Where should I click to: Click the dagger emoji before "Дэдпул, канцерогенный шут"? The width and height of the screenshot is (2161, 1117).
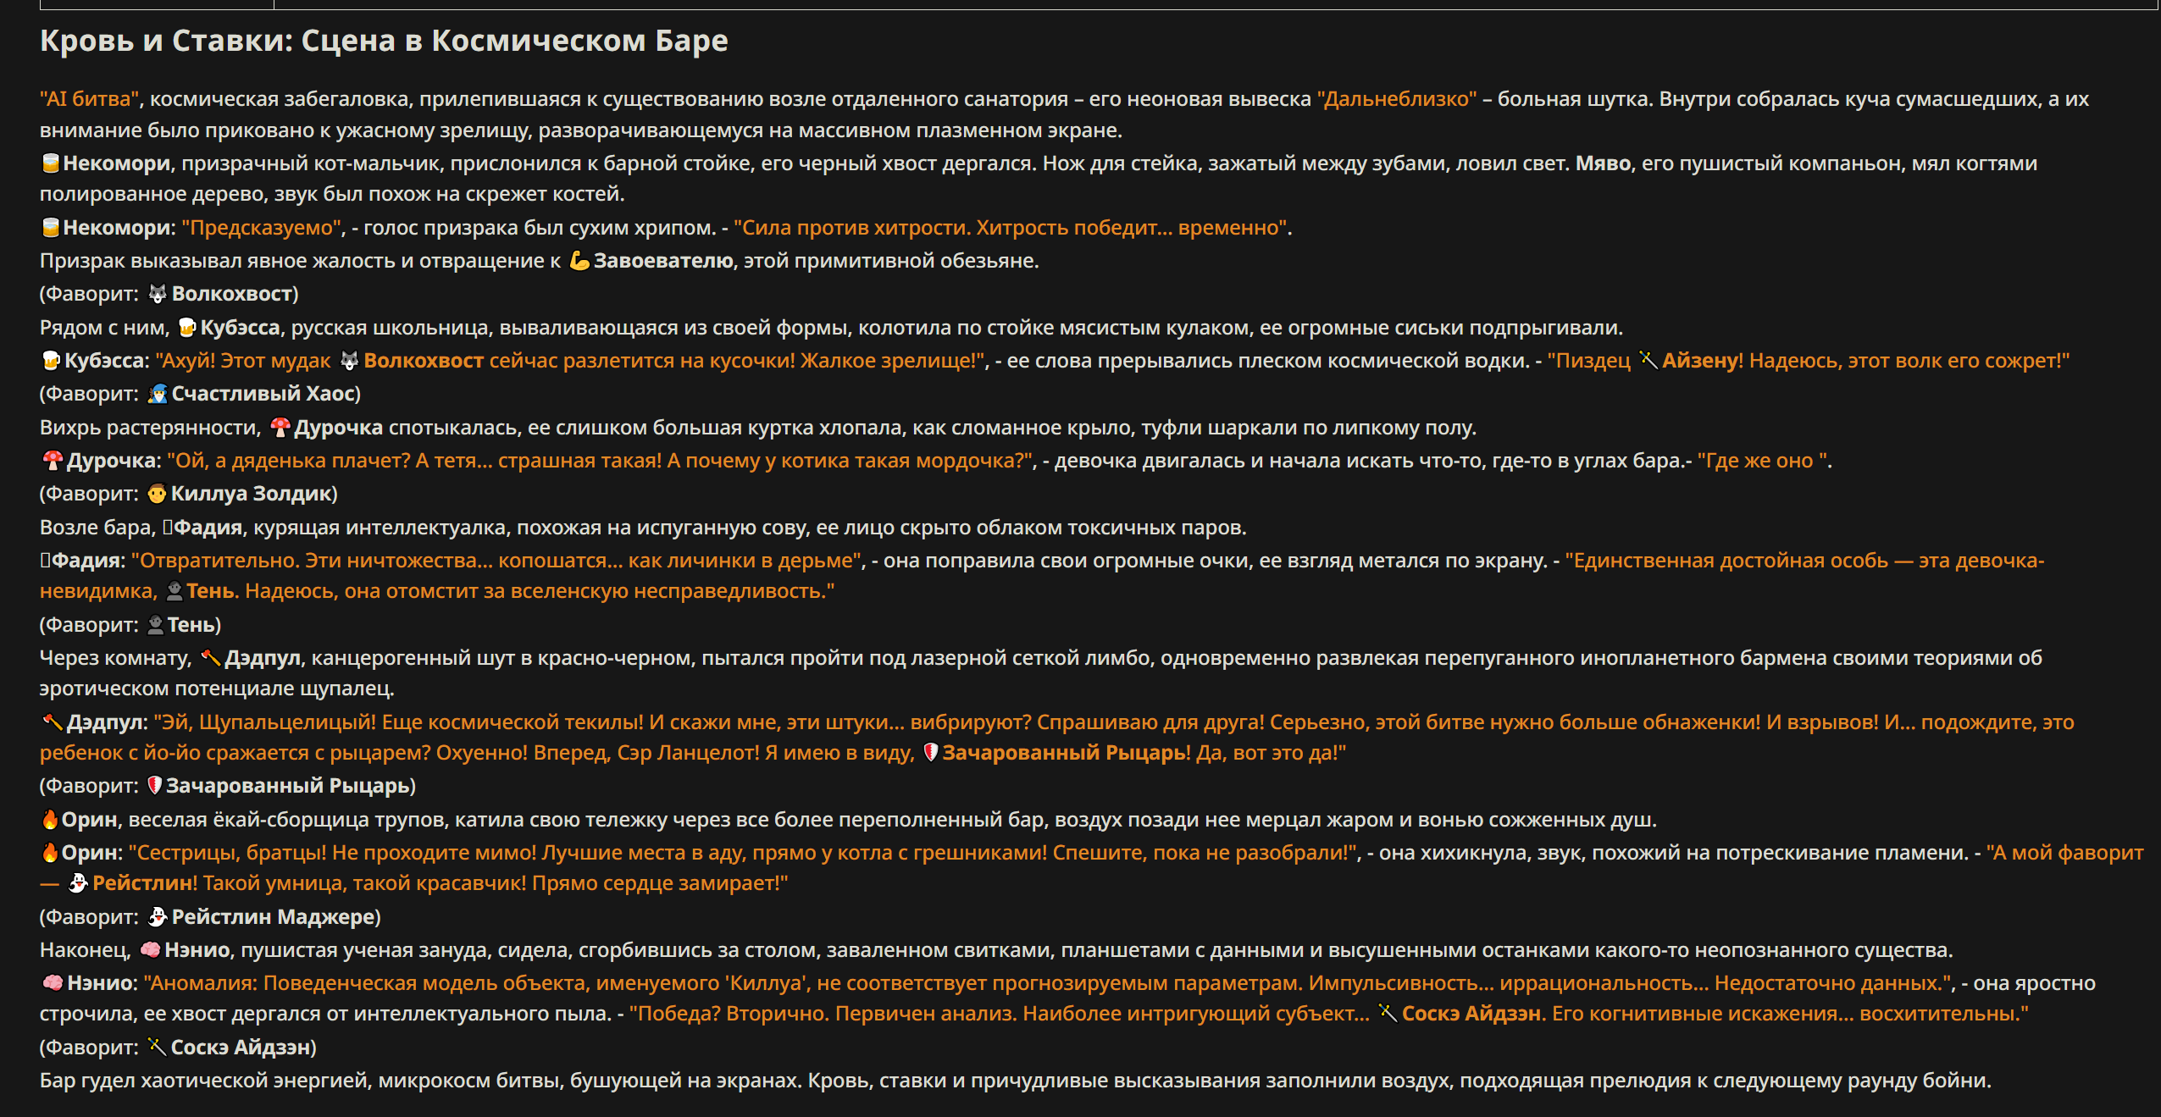click(x=210, y=657)
